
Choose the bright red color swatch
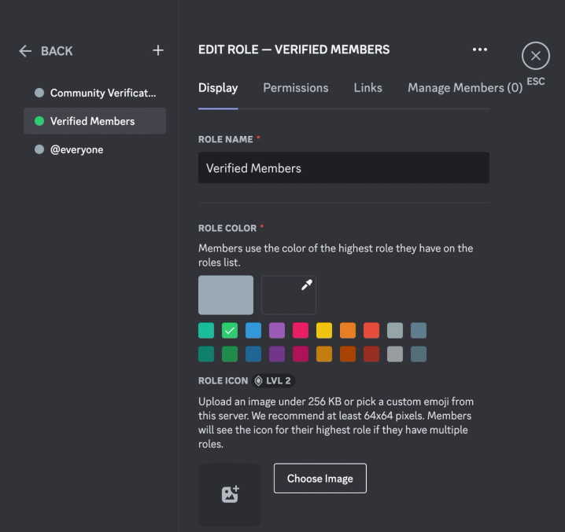(371, 330)
